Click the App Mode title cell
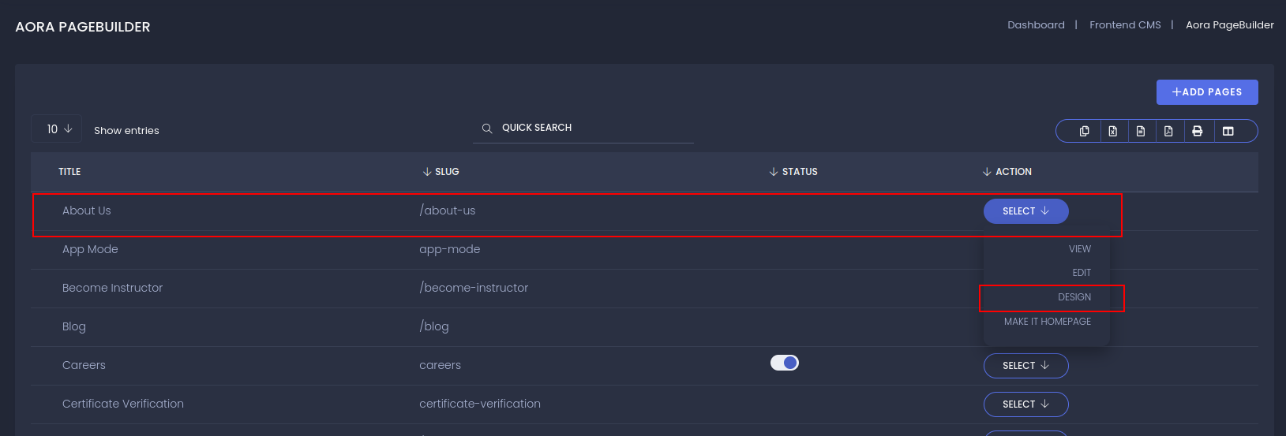Image resolution: width=1286 pixels, height=436 pixels. coord(90,249)
